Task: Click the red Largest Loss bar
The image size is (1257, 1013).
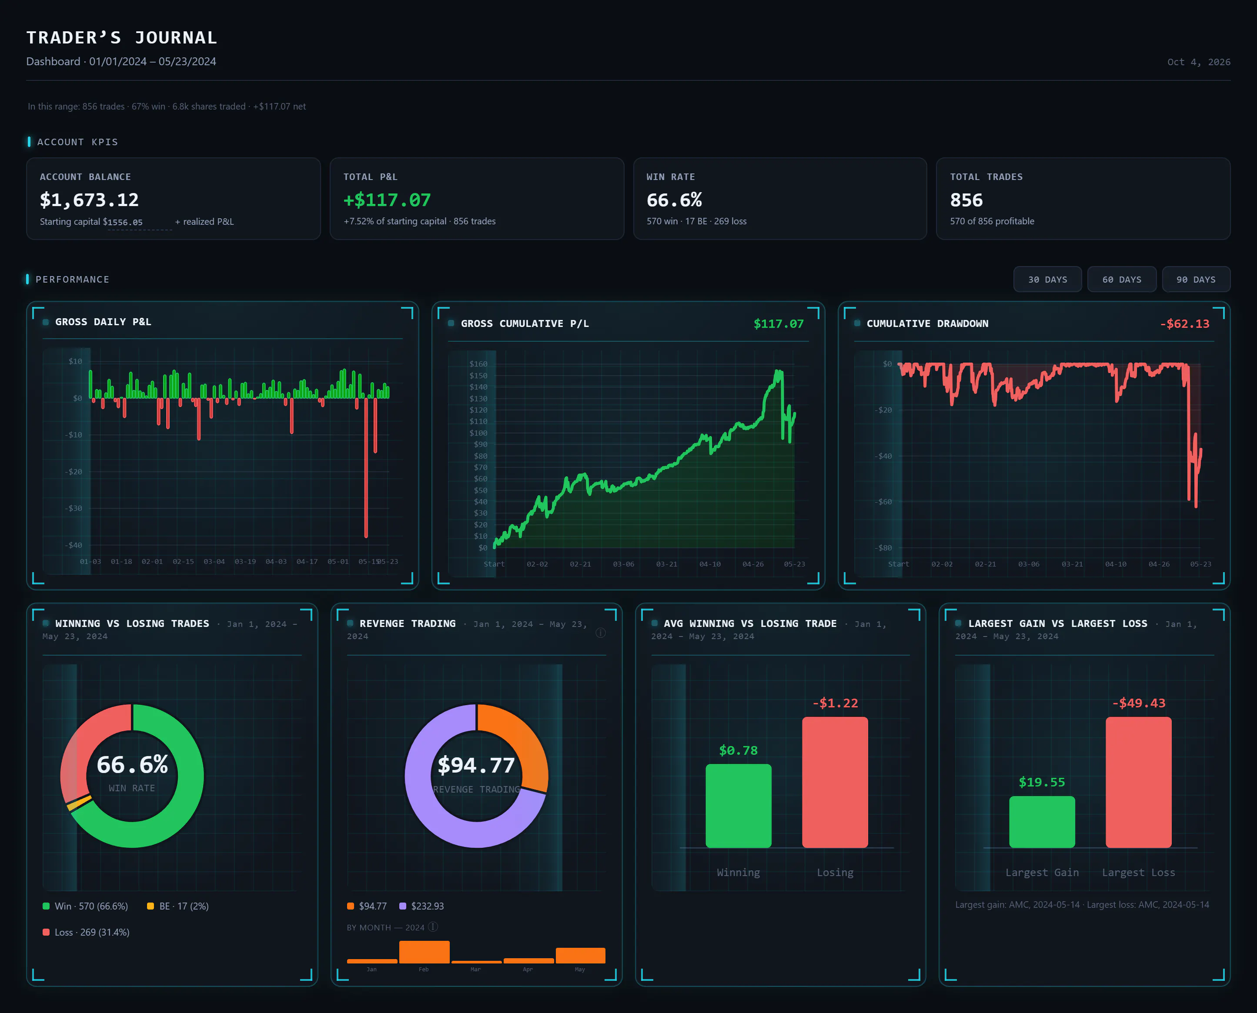Action: (1139, 783)
